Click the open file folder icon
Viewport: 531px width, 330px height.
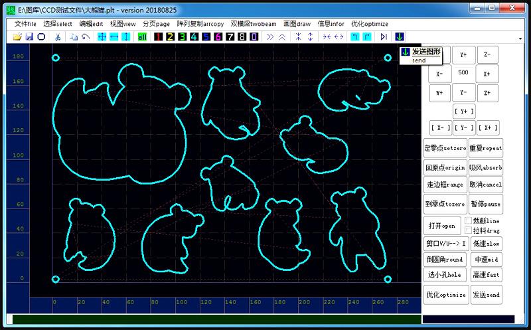click(18, 37)
